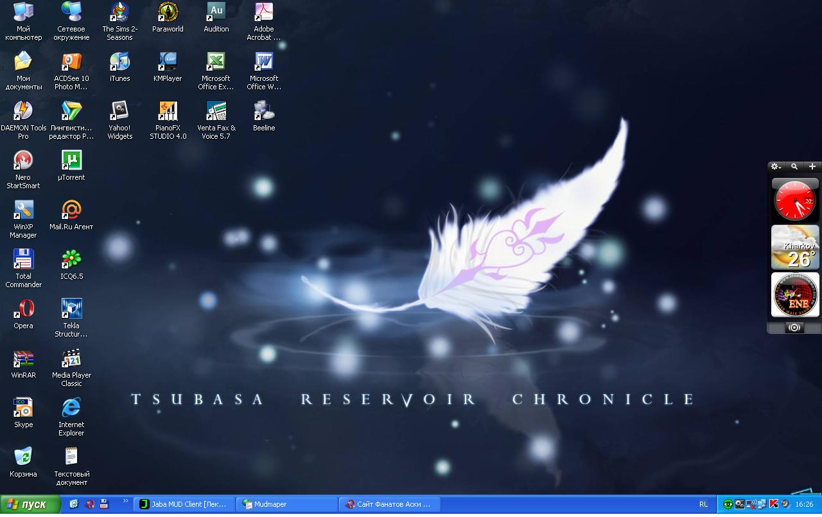
Task: Click Internet Explorer quick launch icon
Action: (74, 504)
